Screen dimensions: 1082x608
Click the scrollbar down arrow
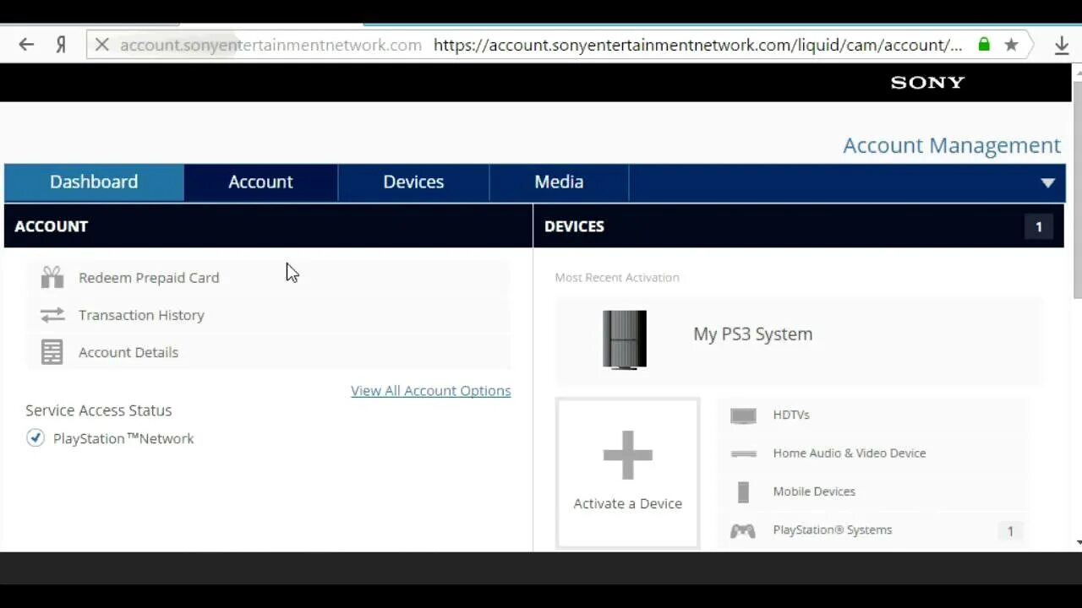(x=1077, y=543)
